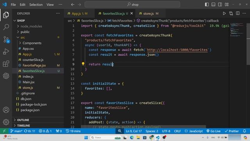
Task: Expand the OUTLINE section
Action: point(38,120)
